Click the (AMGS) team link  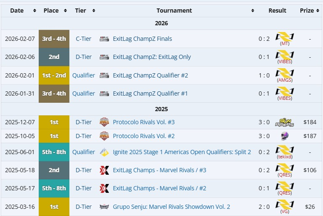285,80
